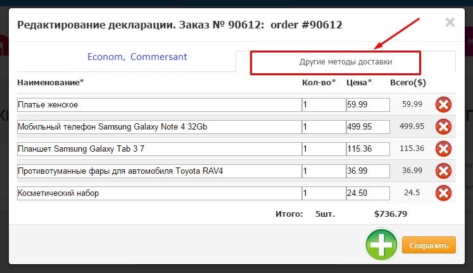
Task: Close the declaration editing dialog
Action: point(450,23)
